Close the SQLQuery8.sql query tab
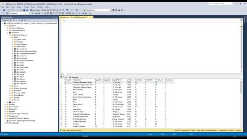The width and height of the screenshot is (247, 139). point(92,17)
